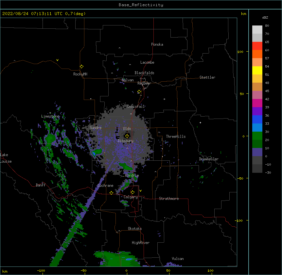Select the dark orange 60 dBZ swatch
The image size is (282, 275).
[x=257, y=54]
